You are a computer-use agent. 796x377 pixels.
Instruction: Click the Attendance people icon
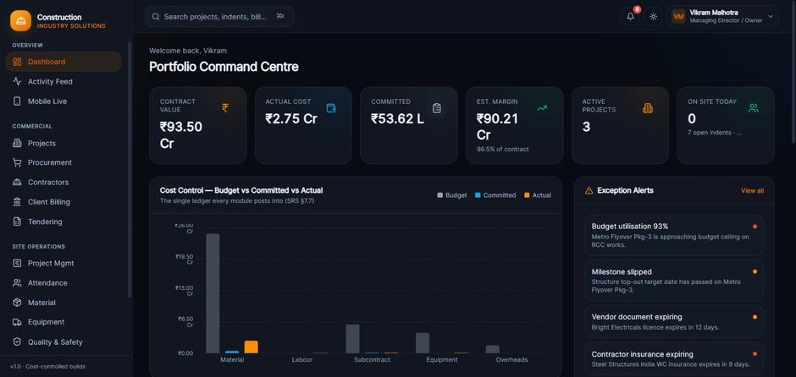[x=17, y=282]
